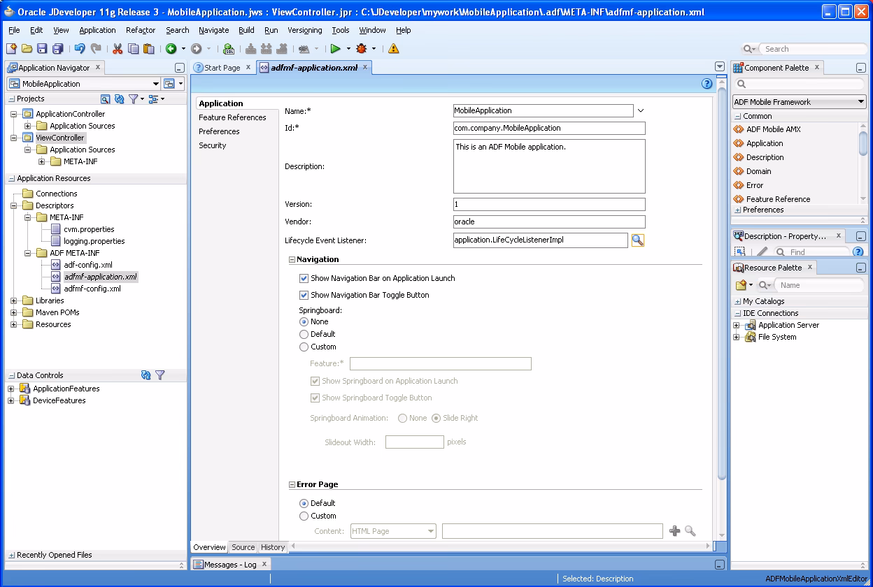Switch to the History editor tab

[x=273, y=547]
